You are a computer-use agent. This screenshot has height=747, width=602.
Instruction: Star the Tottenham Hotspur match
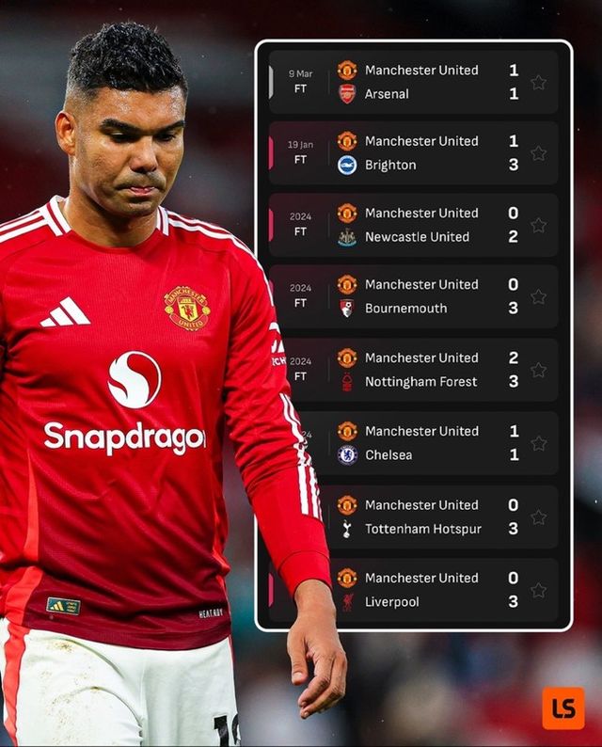pyautogui.click(x=538, y=517)
